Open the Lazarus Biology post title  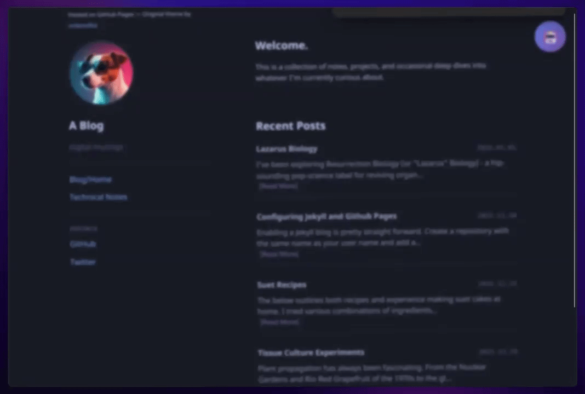(x=286, y=149)
